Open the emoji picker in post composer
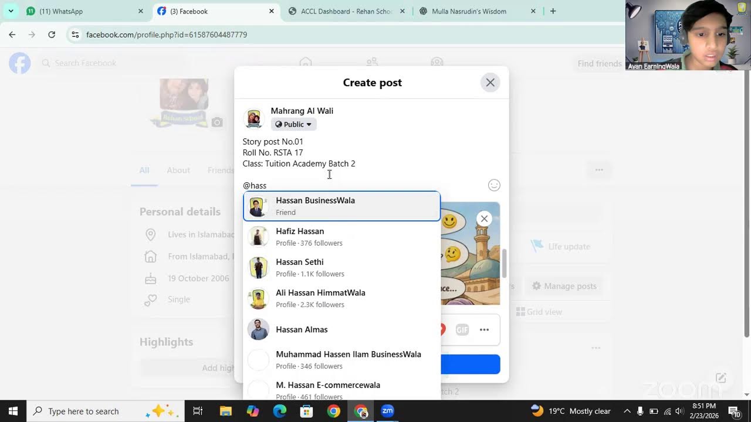Image resolution: width=751 pixels, height=422 pixels. click(x=494, y=185)
